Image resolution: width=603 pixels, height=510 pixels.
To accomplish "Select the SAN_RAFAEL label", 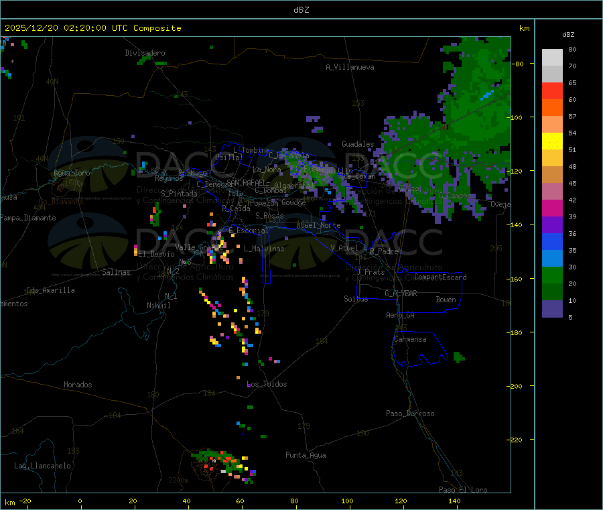I will 246,182.
